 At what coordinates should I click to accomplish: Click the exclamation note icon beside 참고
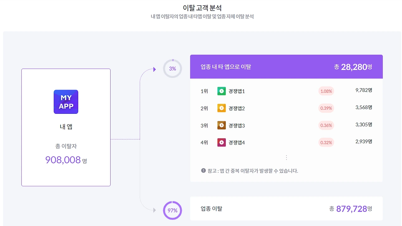(204, 171)
